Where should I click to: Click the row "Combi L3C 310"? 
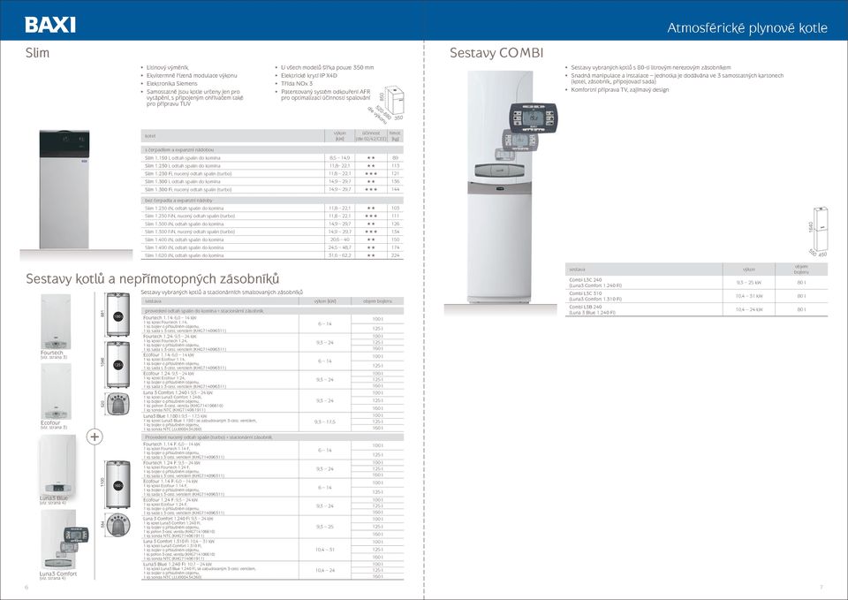pos(696,296)
